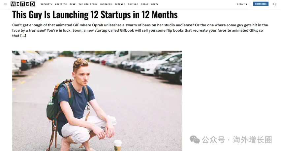Open the Politics section

click(x=61, y=4)
